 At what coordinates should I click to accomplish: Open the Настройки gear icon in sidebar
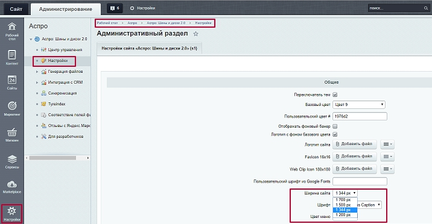[11, 211]
